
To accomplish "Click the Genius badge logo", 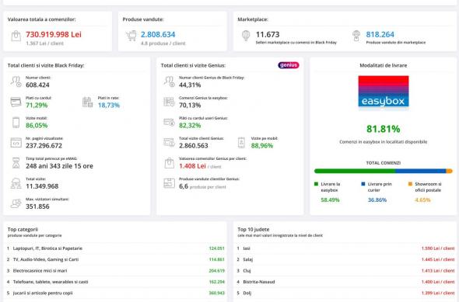I will coord(289,65).
